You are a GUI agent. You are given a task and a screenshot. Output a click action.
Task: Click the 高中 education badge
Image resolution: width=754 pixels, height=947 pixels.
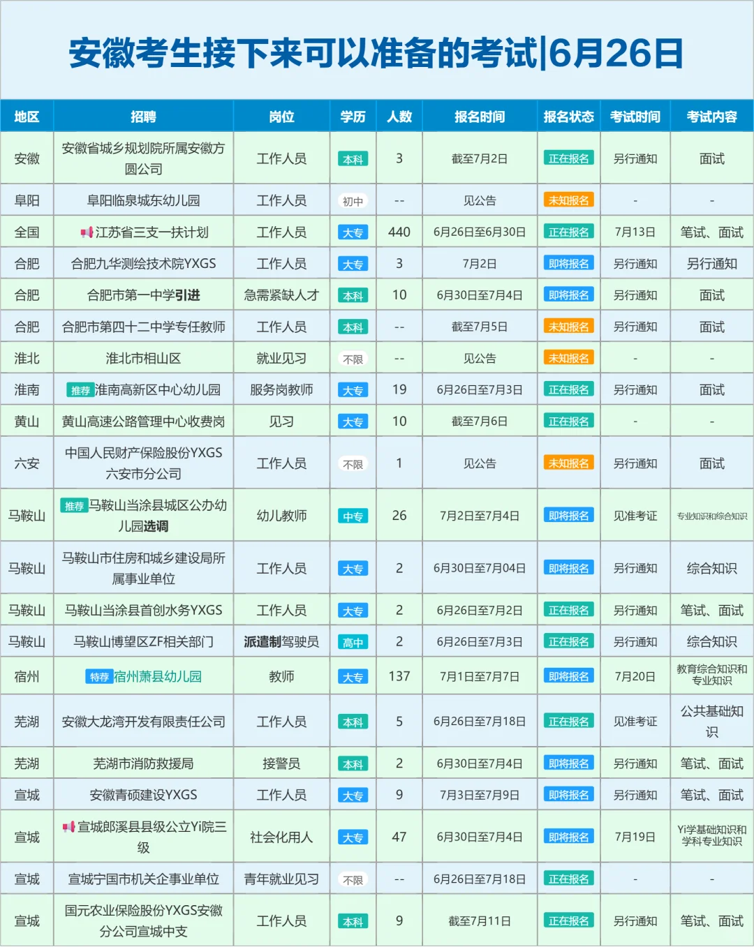pos(353,643)
